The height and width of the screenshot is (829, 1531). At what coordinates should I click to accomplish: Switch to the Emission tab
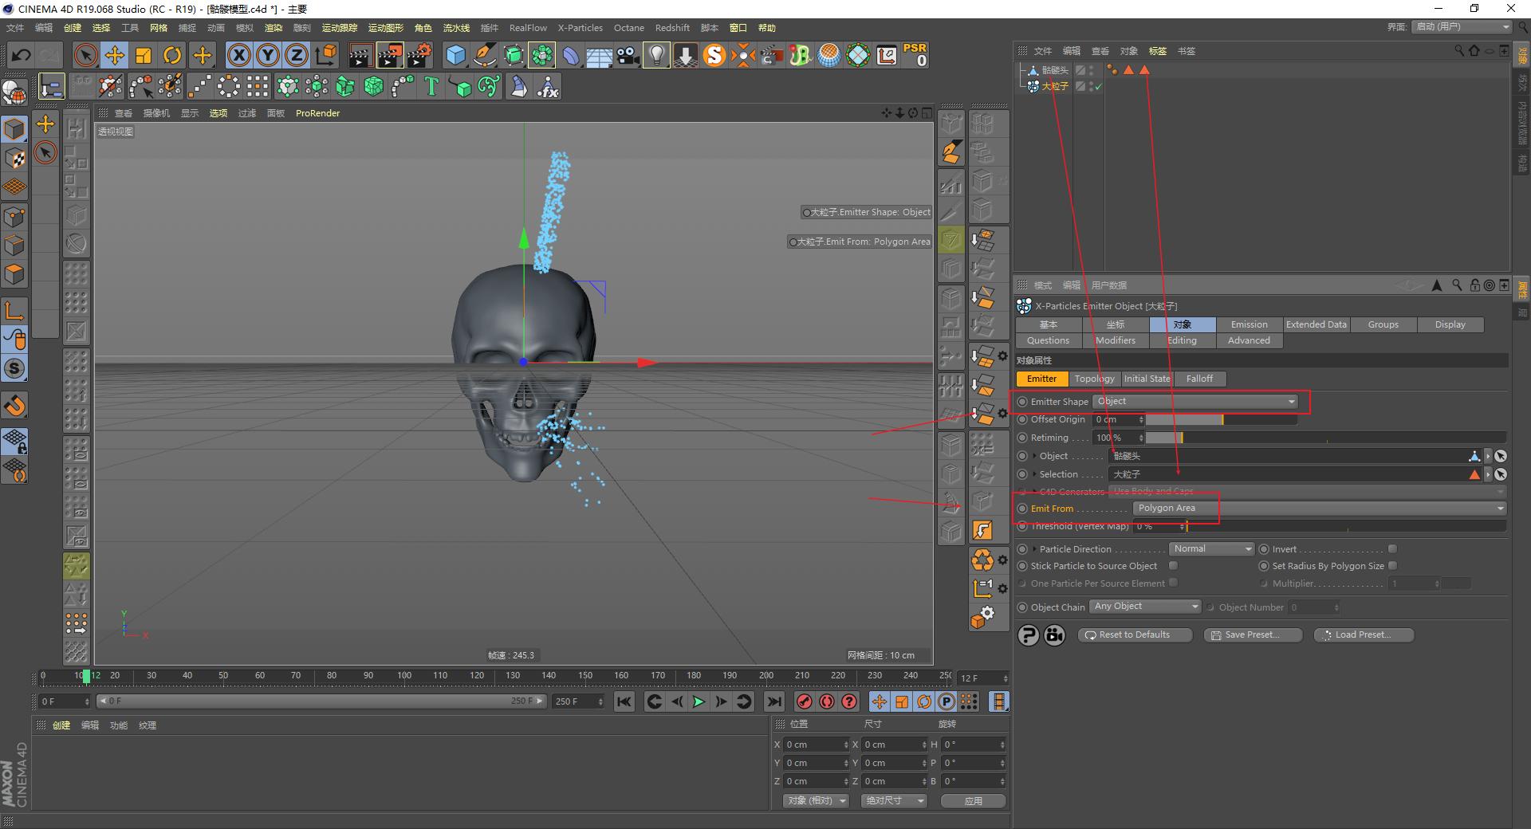1248,324
